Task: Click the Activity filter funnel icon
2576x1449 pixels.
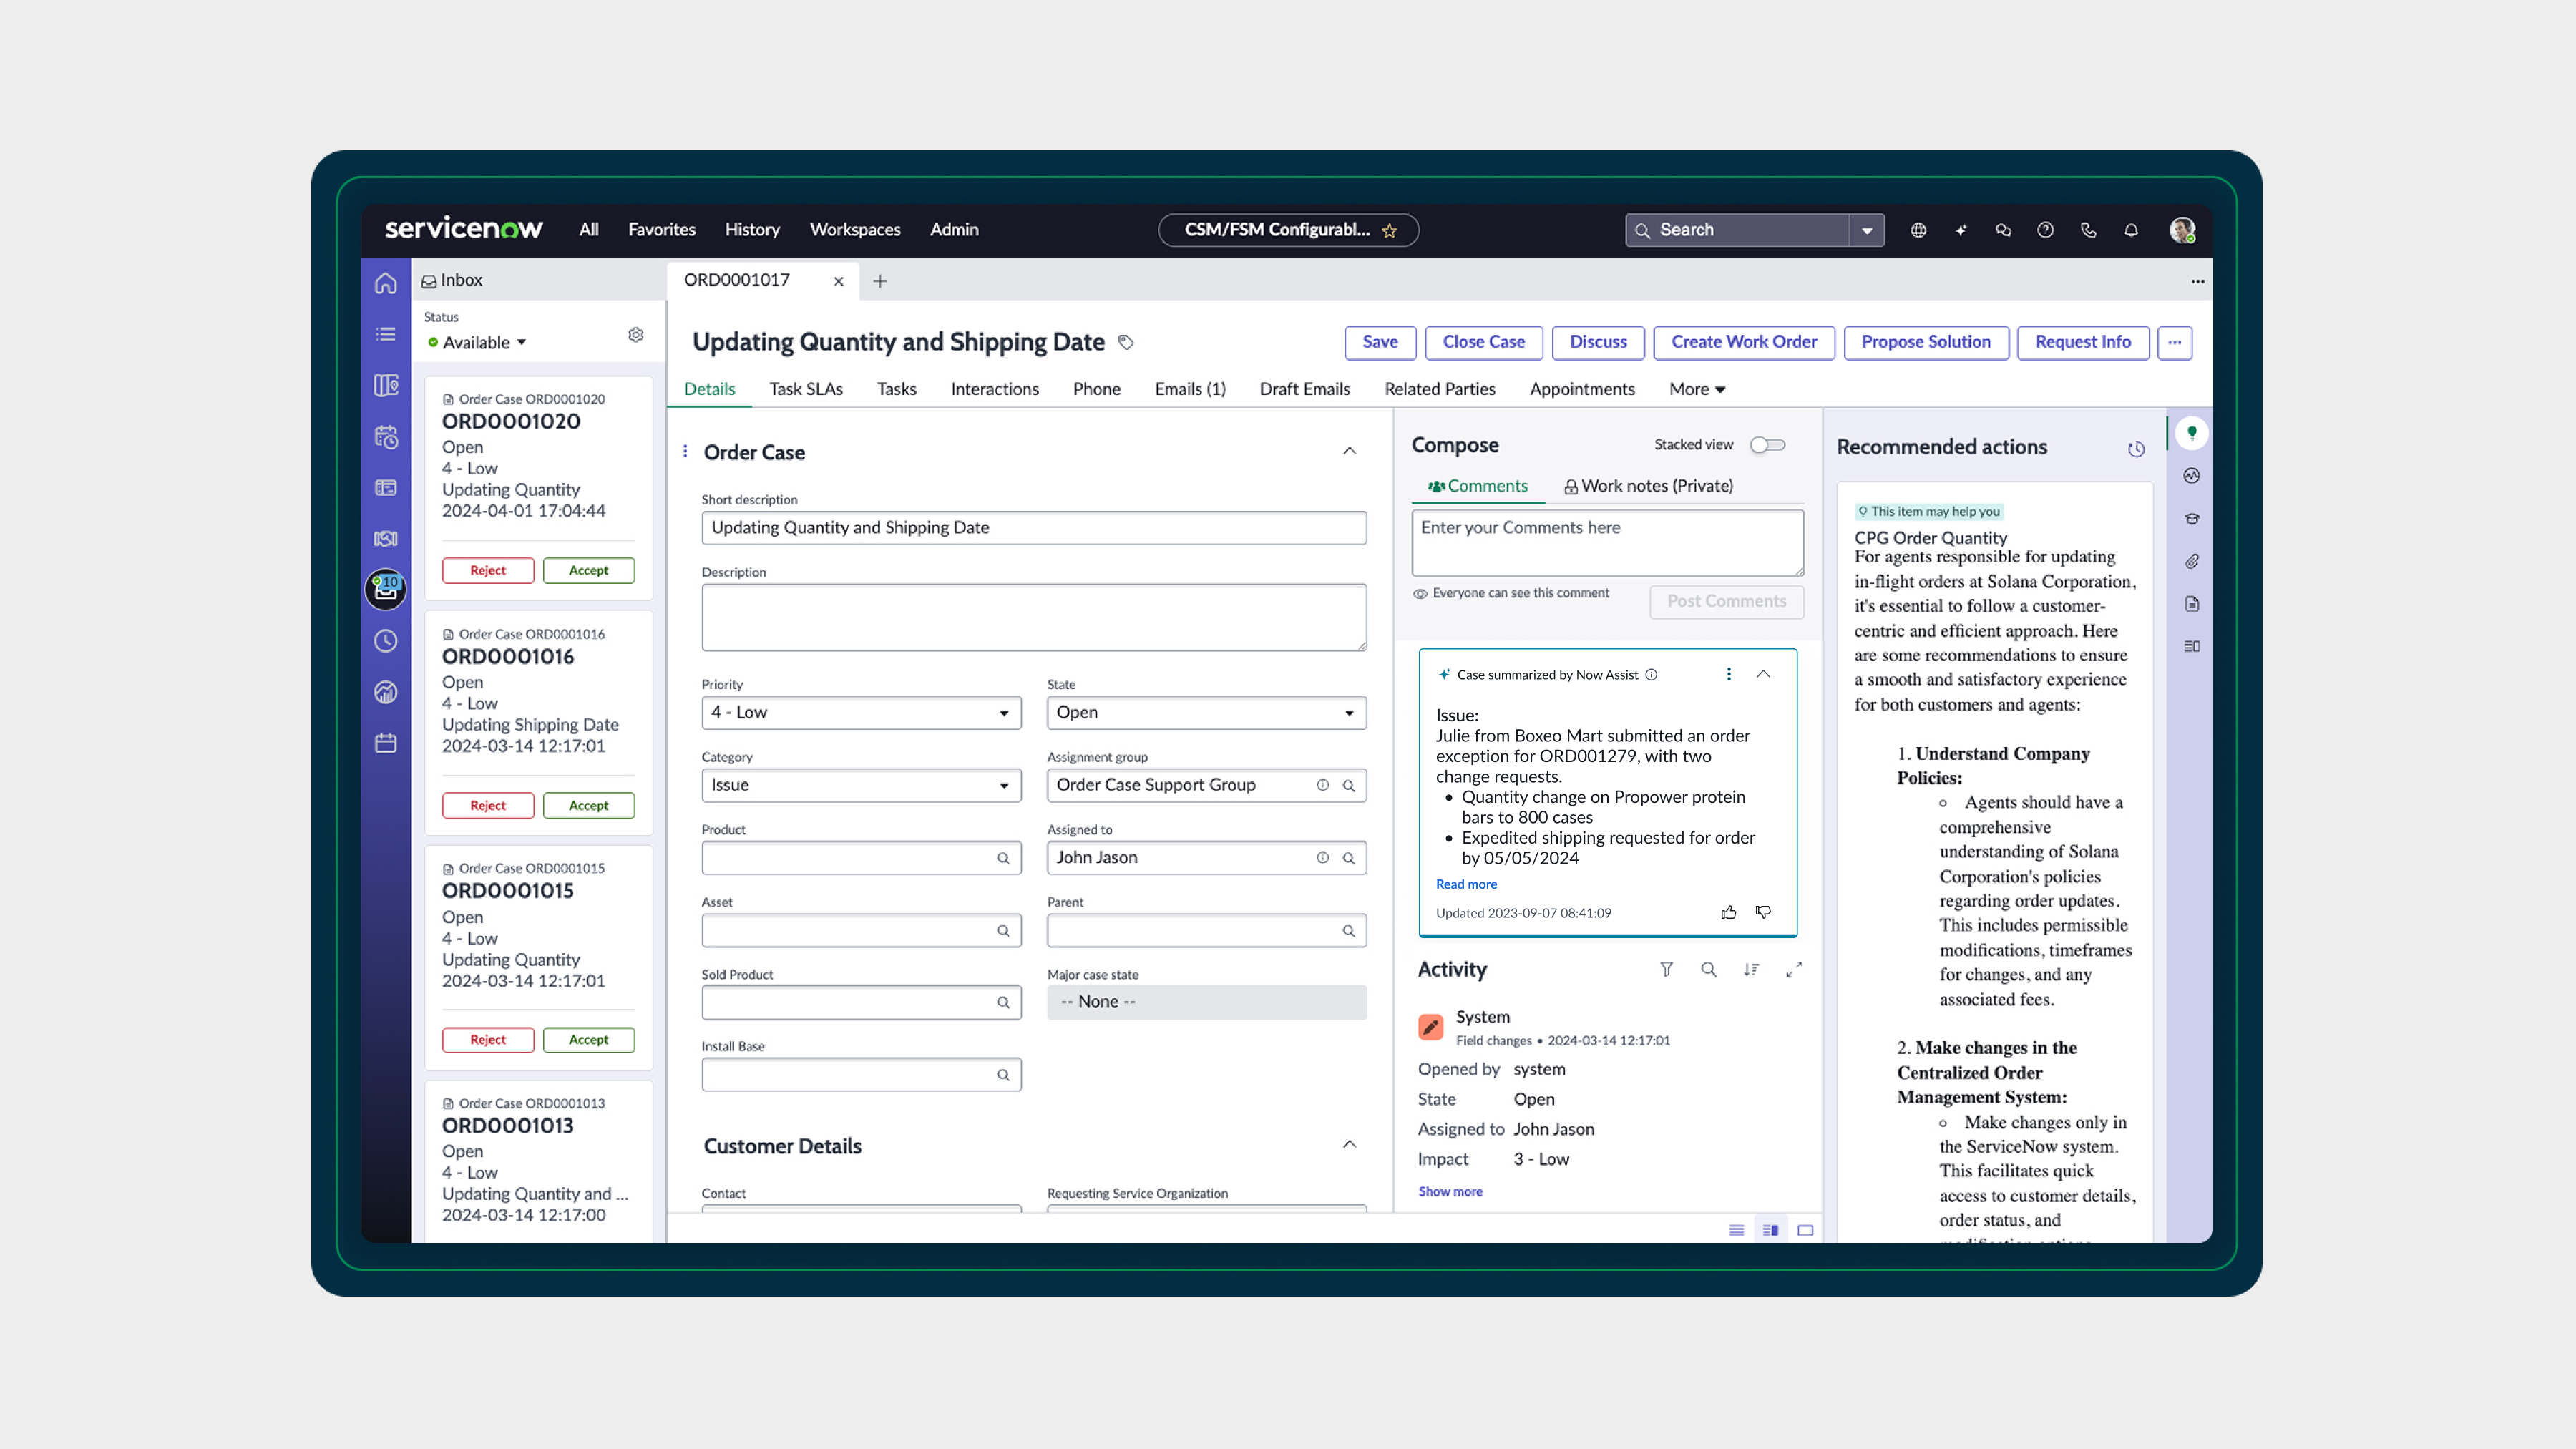Action: pos(1666,969)
